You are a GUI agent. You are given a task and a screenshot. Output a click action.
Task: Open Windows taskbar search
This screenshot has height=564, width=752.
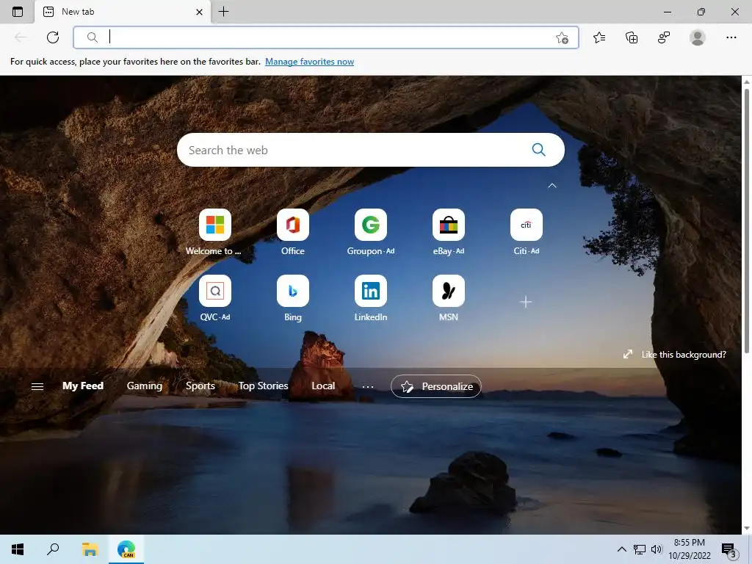click(53, 549)
